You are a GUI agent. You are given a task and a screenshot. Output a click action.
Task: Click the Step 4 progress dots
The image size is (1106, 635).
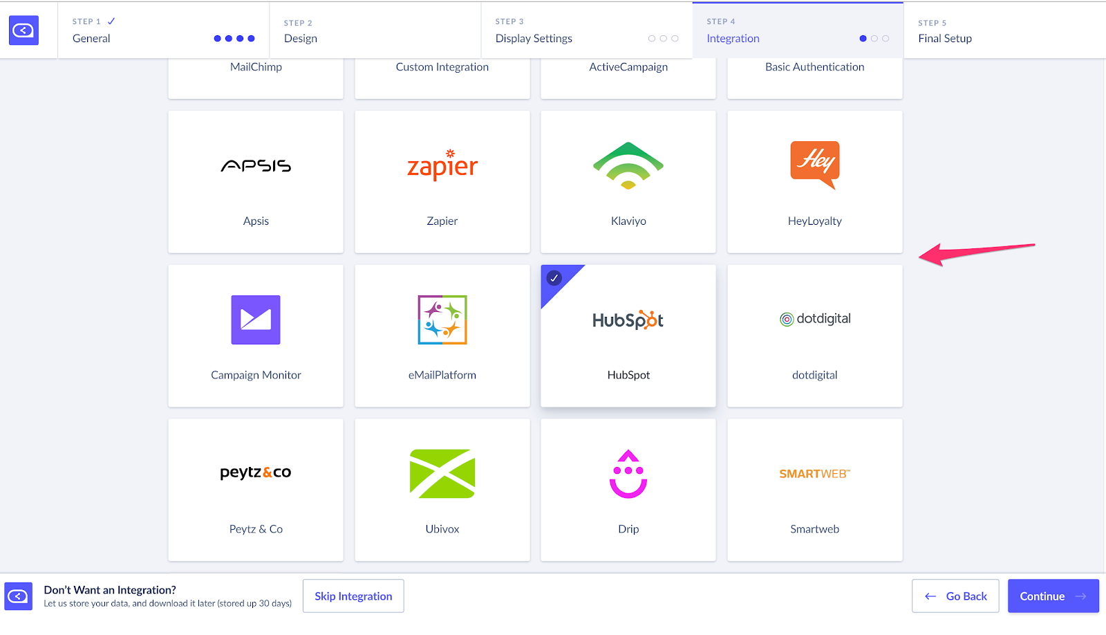pos(874,39)
